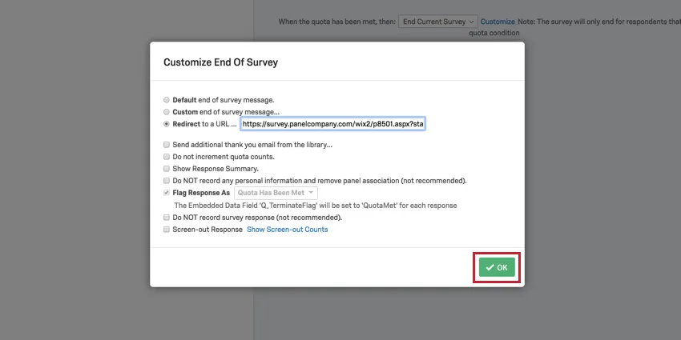
Task: Check Do not increment quota counts
Action: pyautogui.click(x=166, y=157)
